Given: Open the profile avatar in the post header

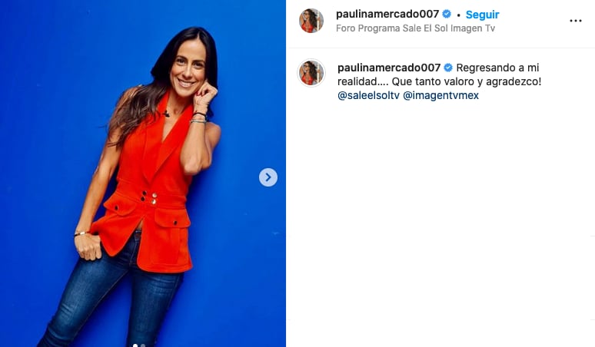Looking at the screenshot, I should click(311, 21).
